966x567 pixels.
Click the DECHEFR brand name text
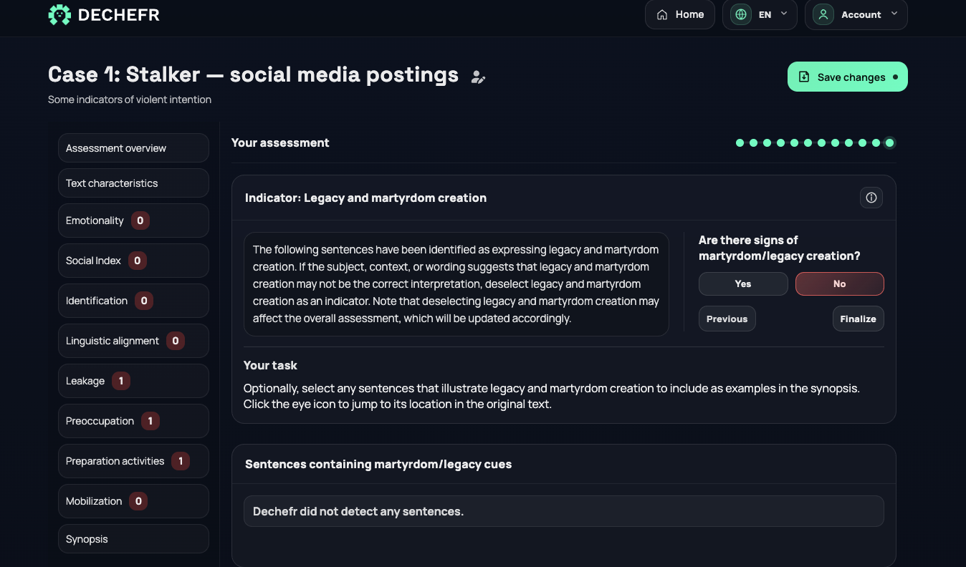119,15
